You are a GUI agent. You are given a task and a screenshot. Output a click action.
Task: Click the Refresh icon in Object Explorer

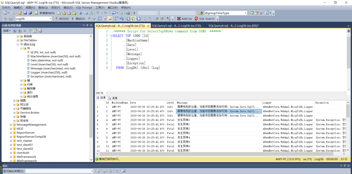click(35, 31)
